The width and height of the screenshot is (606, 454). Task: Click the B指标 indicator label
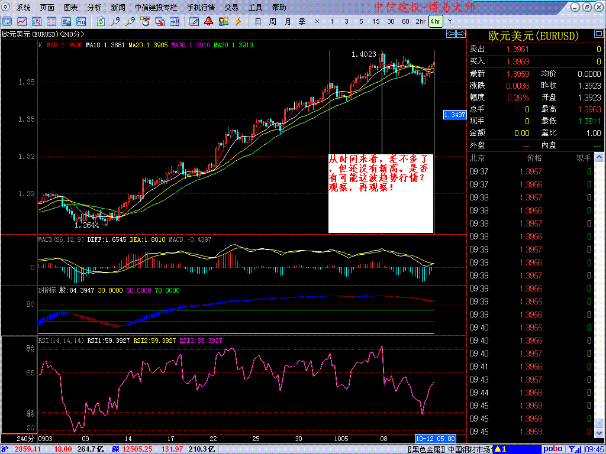pyautogui.click(x=47, y=290)
